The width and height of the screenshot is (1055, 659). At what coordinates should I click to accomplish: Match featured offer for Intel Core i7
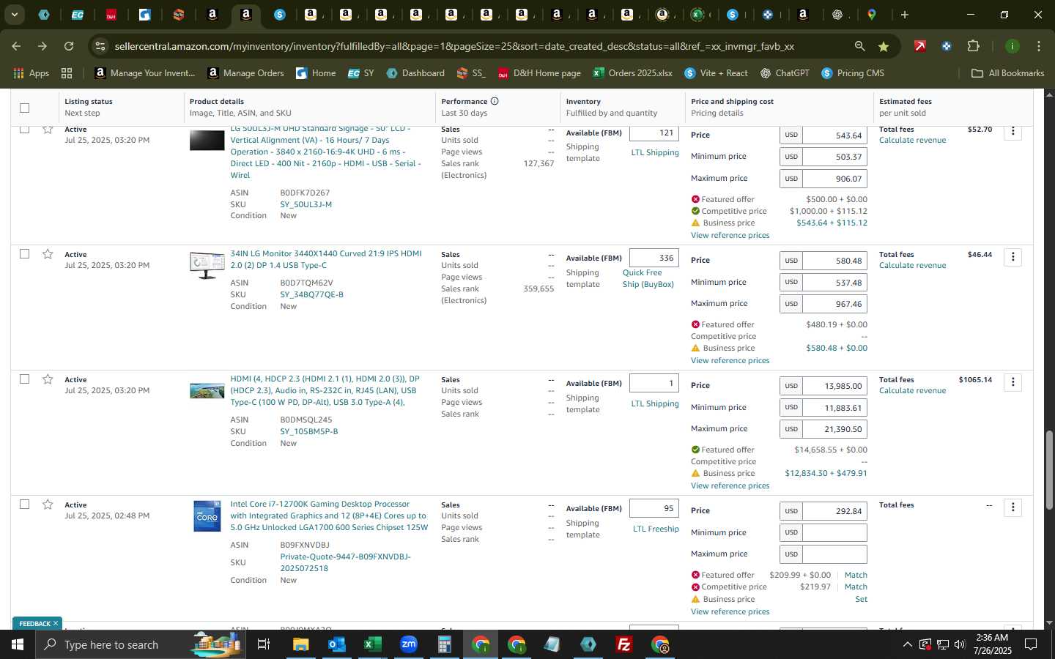pos(856,575)
